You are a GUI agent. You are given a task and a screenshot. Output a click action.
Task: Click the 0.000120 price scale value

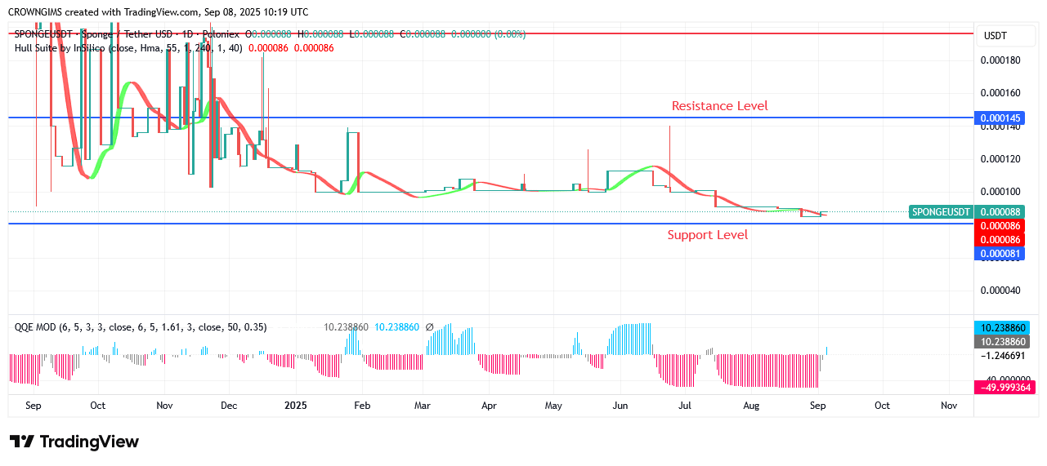click(1000, 158)
